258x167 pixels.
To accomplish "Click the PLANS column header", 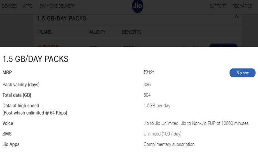I will tap(45, 32).
